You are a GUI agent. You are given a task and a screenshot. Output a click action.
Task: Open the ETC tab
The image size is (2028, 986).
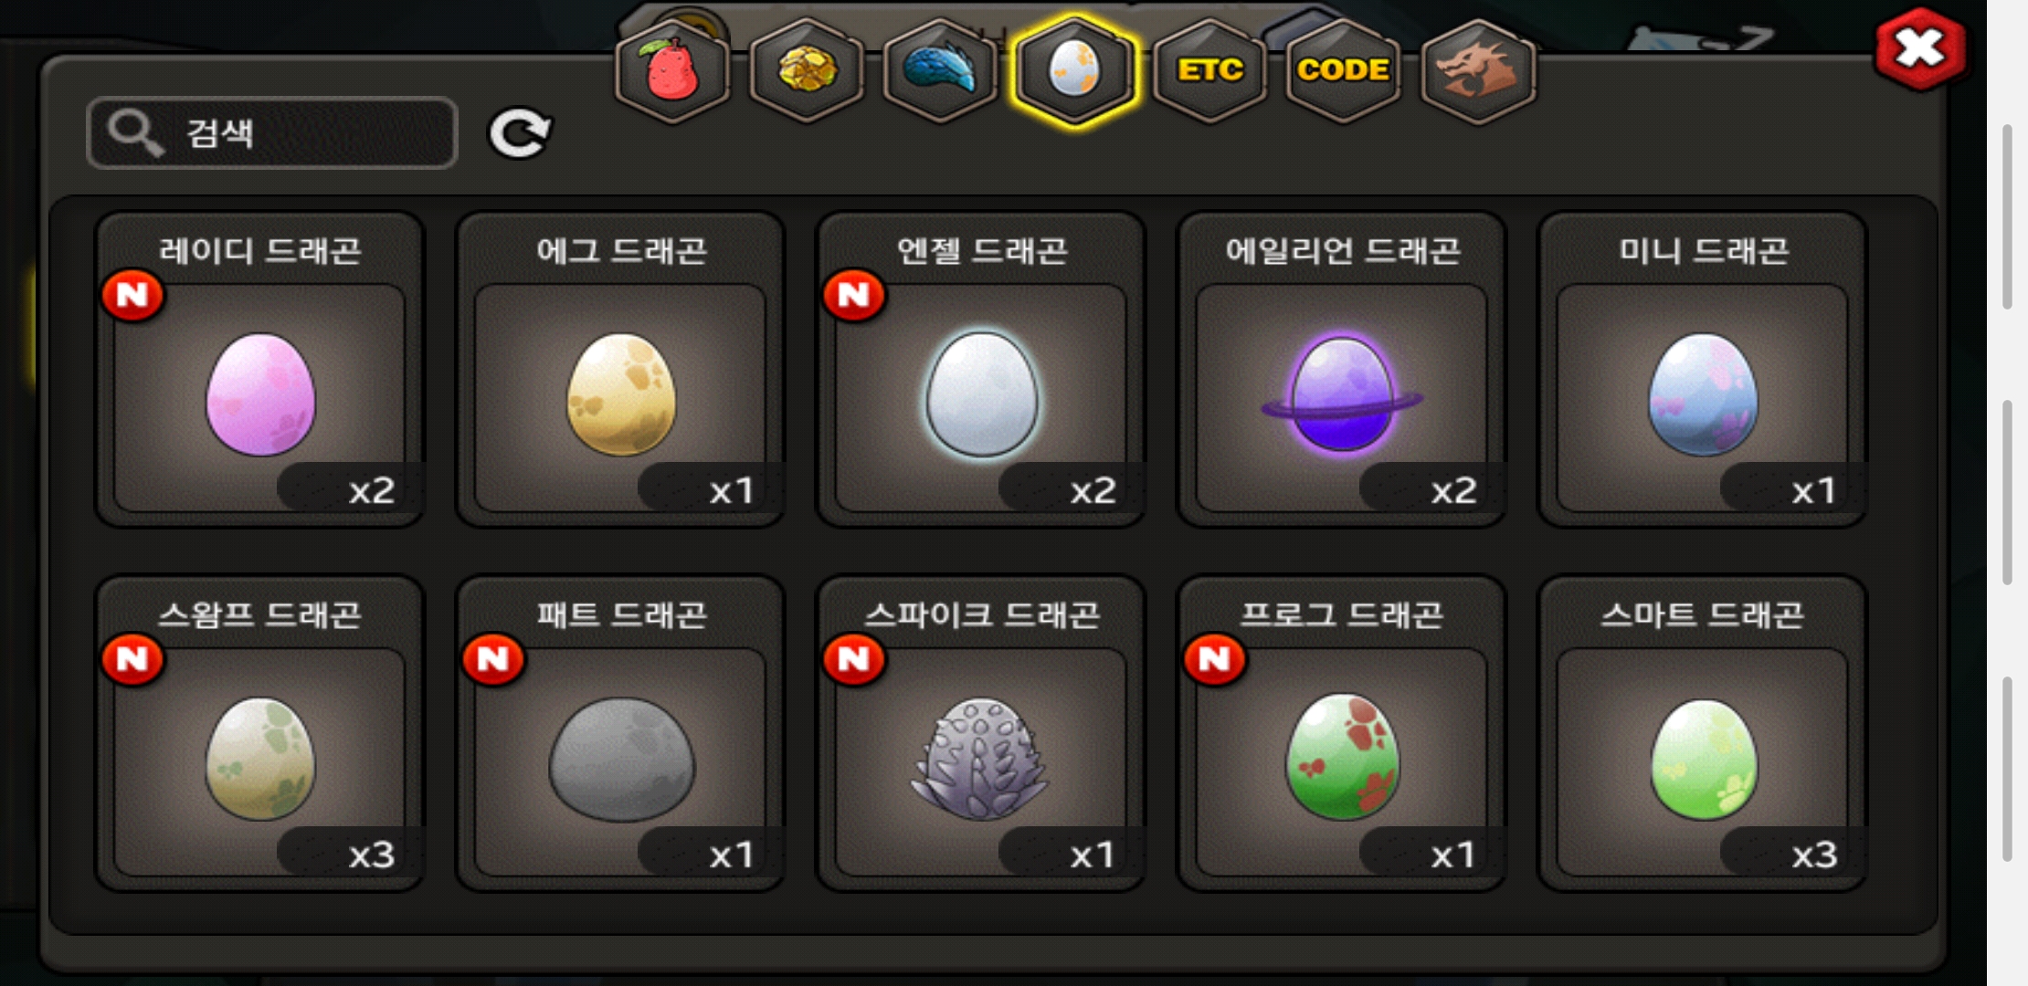(1209, 71)
